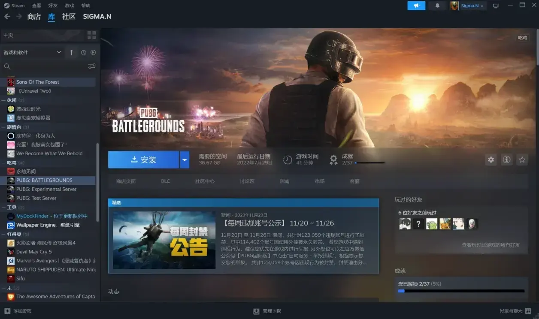539x319 pixels.
Task: Open advanced filter sliders icon
Action: tap(91, 66)
